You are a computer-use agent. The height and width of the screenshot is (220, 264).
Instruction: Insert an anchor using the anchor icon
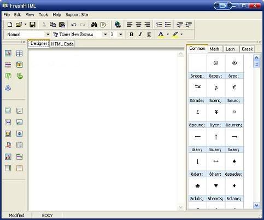point(8,88)
